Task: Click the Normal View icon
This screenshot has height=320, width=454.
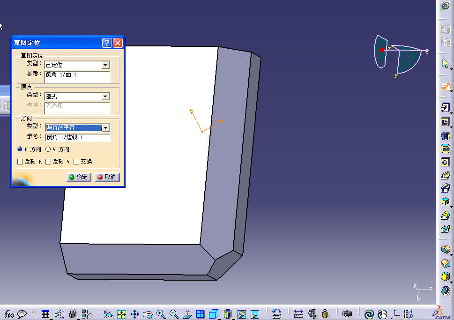Action: (187, 314)
